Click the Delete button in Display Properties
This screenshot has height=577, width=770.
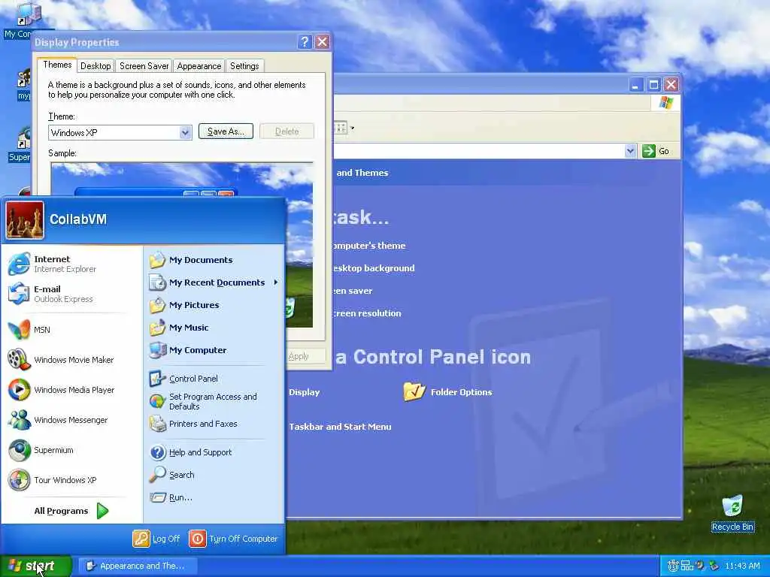[x=286, y=131]
